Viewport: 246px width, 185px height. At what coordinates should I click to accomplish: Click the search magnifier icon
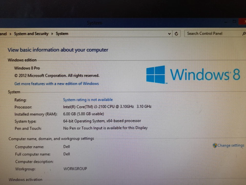[x=244, y=33]
